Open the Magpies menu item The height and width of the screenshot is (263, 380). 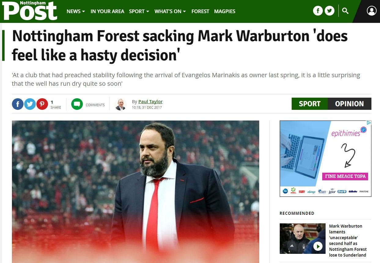tap(225, 11)
